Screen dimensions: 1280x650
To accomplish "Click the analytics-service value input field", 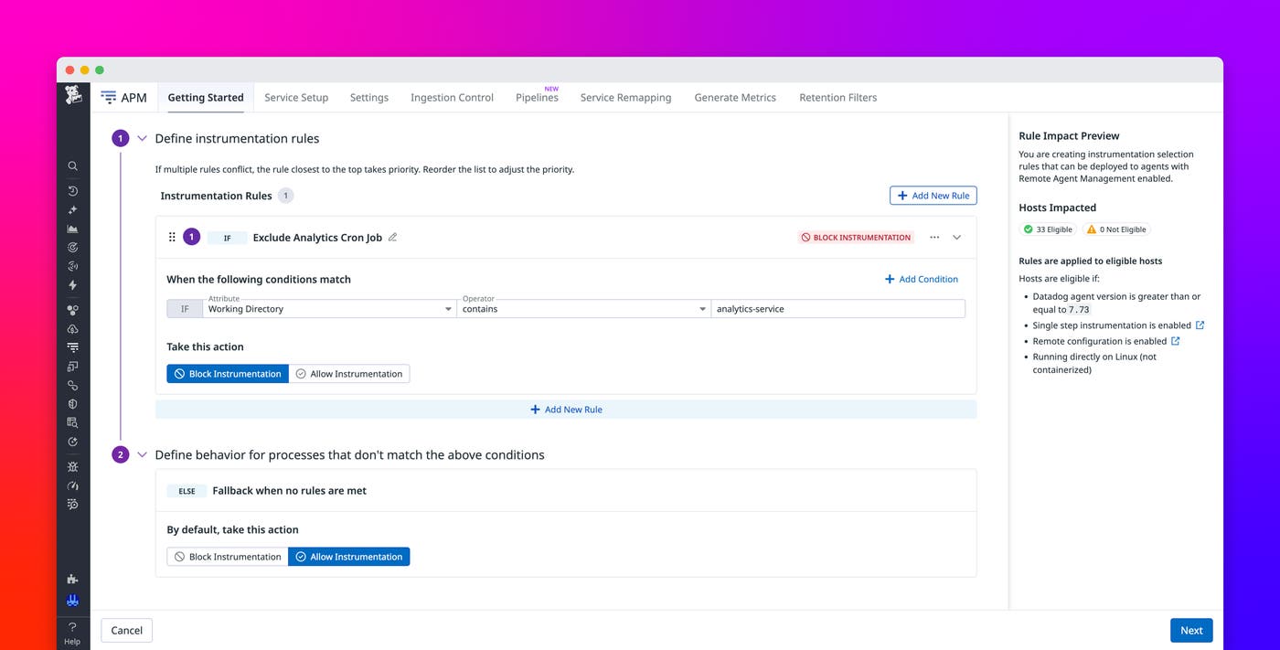I will click(837, 308).
